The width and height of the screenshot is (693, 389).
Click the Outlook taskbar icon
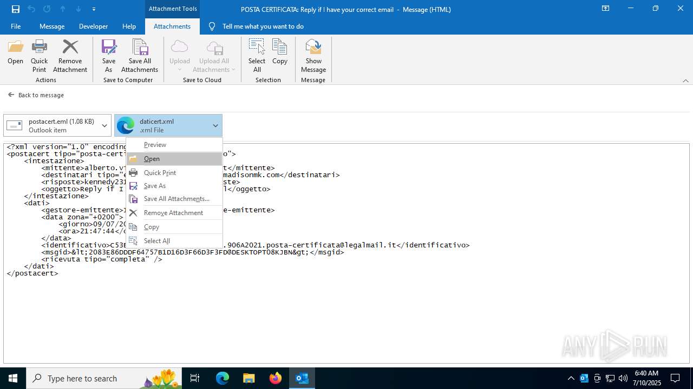point(302,378)
